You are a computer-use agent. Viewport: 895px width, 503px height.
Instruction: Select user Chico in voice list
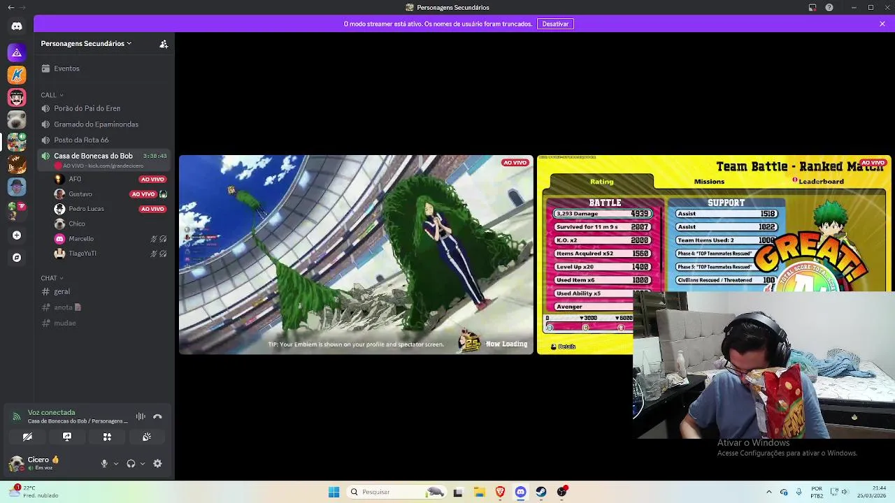(x=110, y=224)
